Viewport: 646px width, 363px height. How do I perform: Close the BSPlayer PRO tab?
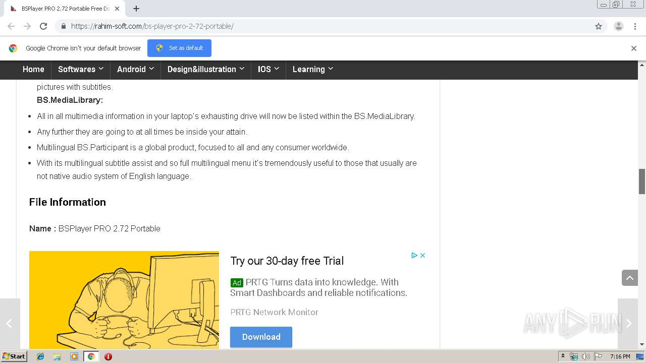pyautogui.click(x=117, y=9)
